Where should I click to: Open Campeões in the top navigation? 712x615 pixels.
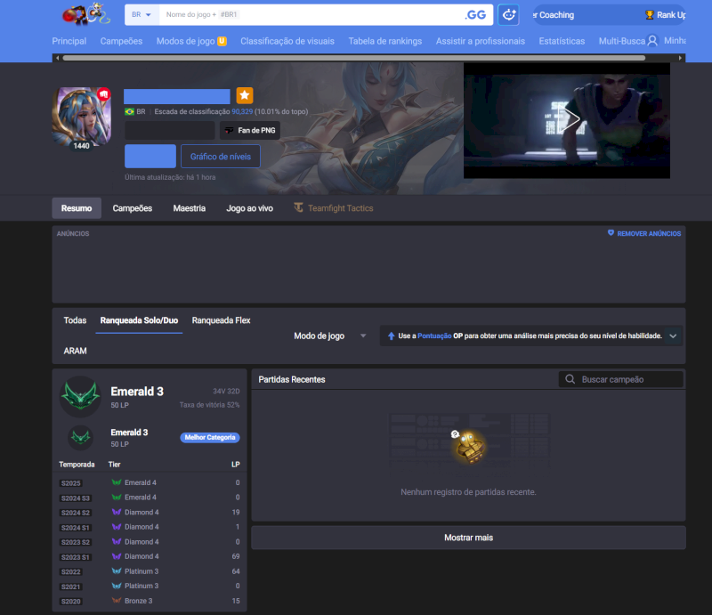pos(121,41)
